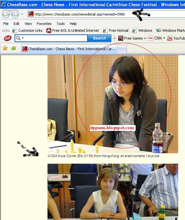The image size is (185, 220).
Task: Select the ChessBase.com Chess News tab
Action: pos(69,49)
